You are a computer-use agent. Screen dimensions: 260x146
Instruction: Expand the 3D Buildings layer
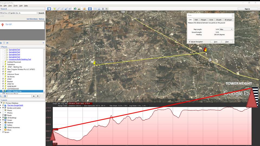(x=1, y=118)
